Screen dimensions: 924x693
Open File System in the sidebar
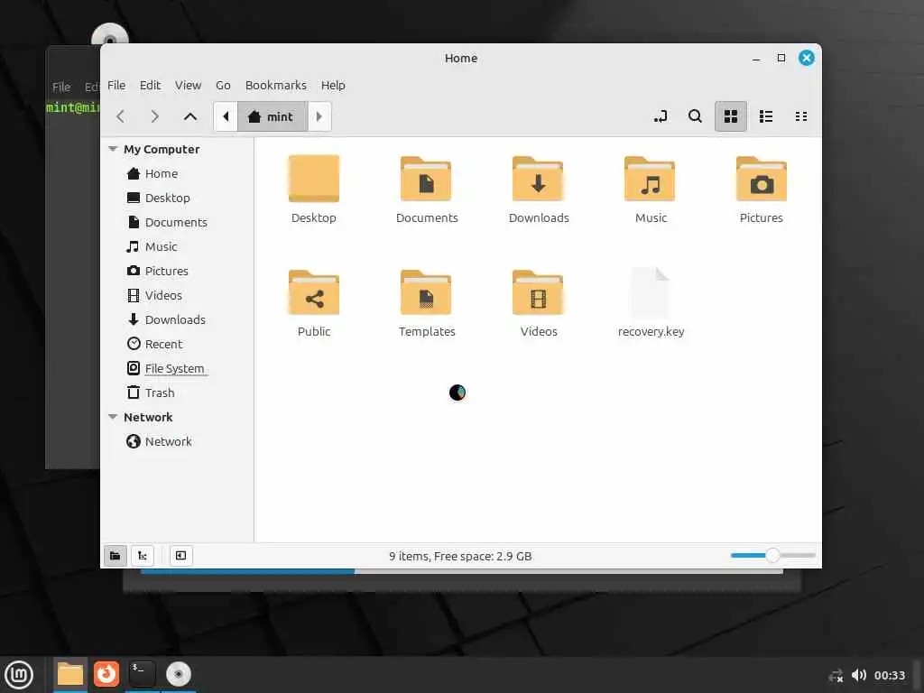click(174, 368)
